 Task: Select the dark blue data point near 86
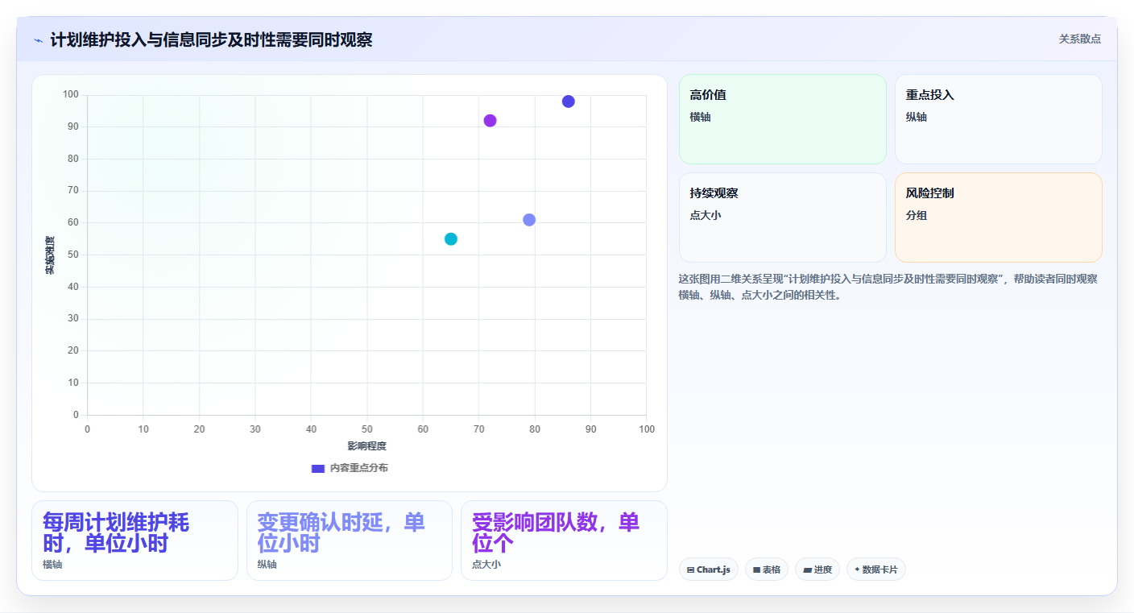click(x=569, y=101)
